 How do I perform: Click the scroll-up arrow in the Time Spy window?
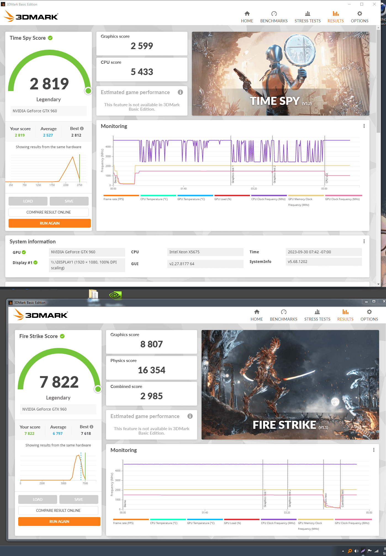pos(378,28)
